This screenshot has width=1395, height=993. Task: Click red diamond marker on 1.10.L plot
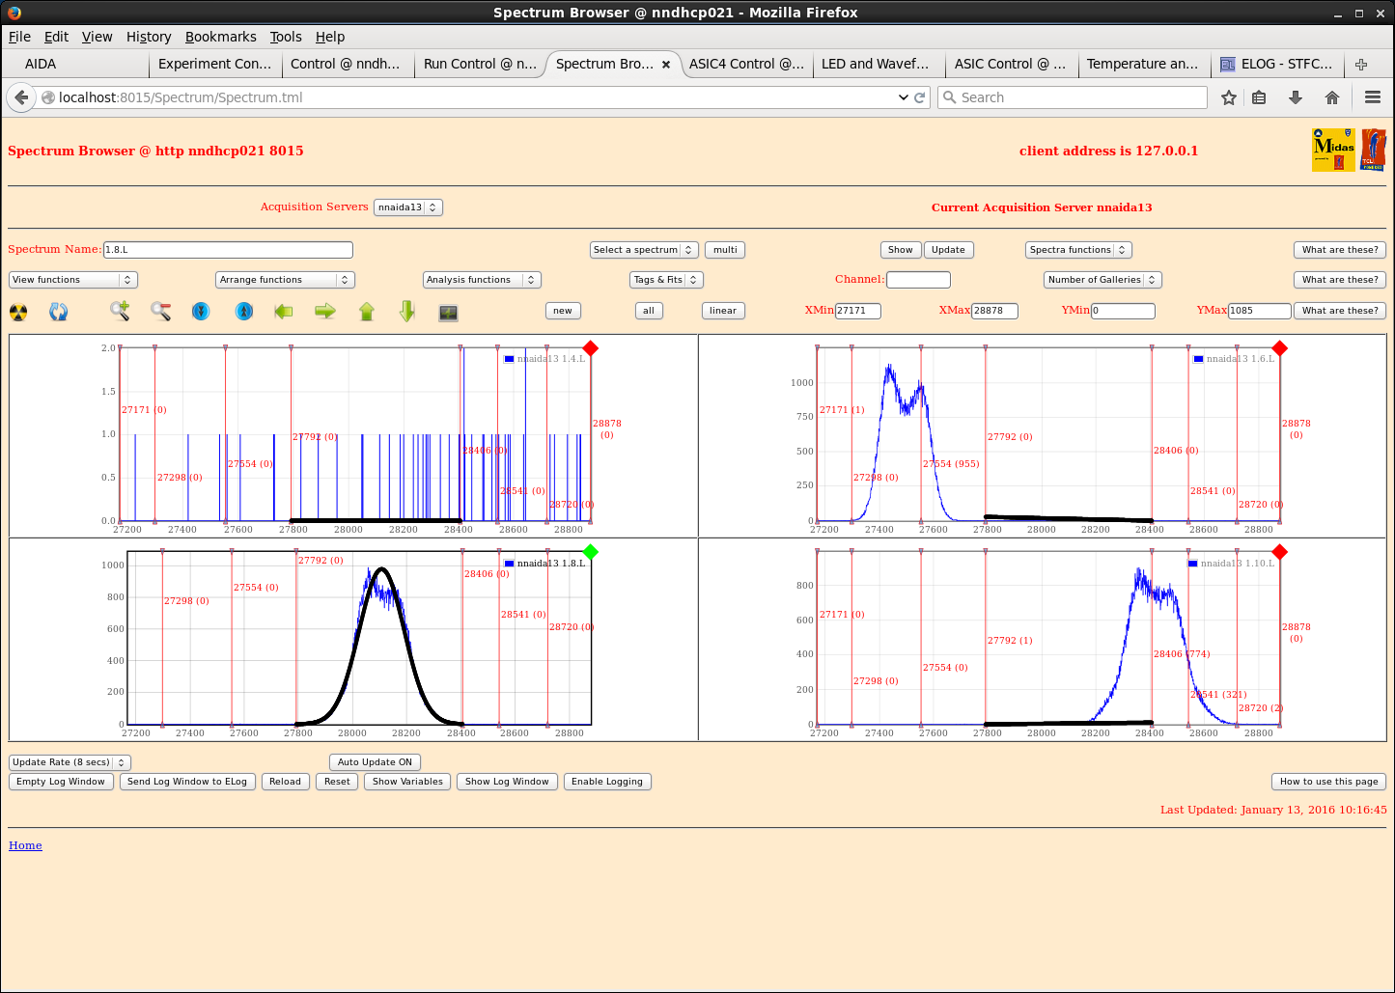click(1280, 552)
